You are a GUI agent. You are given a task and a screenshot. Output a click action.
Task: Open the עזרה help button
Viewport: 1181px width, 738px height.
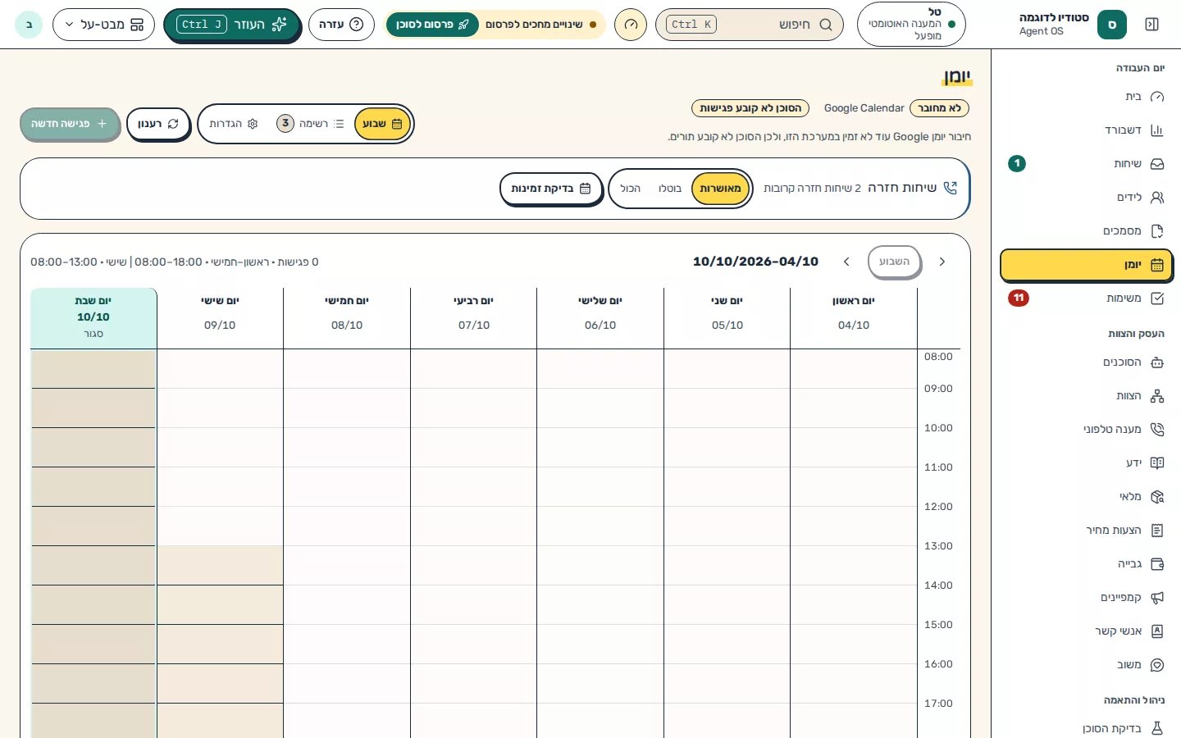(x=341, y=25)
